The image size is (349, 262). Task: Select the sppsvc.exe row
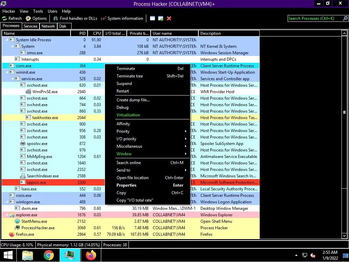coord(131,182)
